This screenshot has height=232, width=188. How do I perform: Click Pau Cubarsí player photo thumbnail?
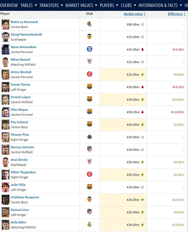(x=6, y=125)
